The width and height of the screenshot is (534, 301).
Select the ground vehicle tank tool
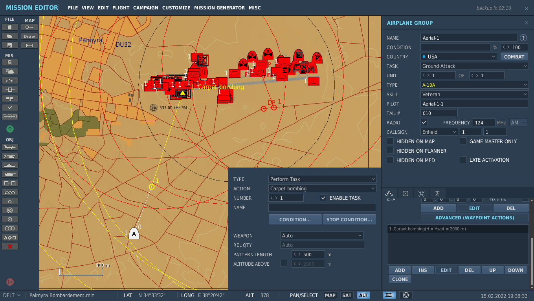pos(10,174)
